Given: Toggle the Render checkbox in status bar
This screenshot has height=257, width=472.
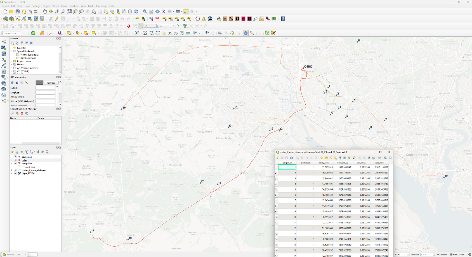Looking at the screenshot, I should tap(438, 255).
